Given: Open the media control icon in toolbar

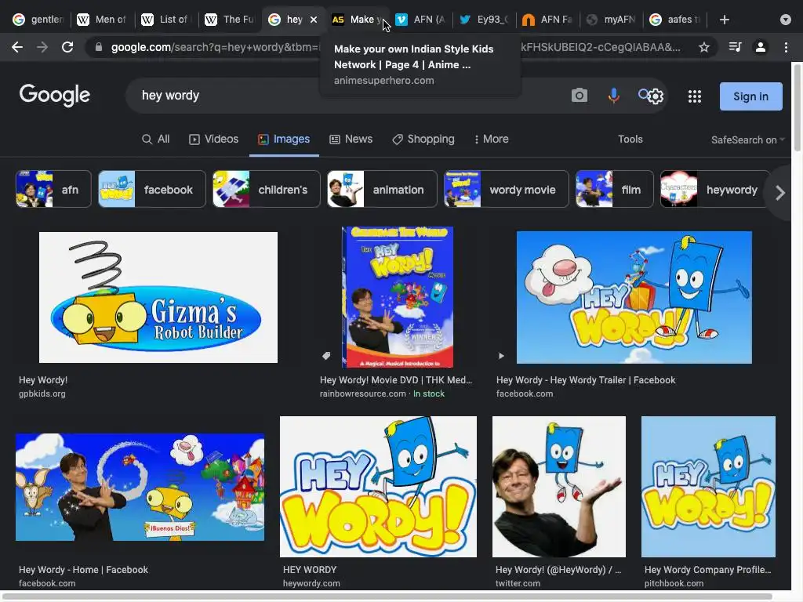Looking at the screenshot, I should tap(735, 47).
